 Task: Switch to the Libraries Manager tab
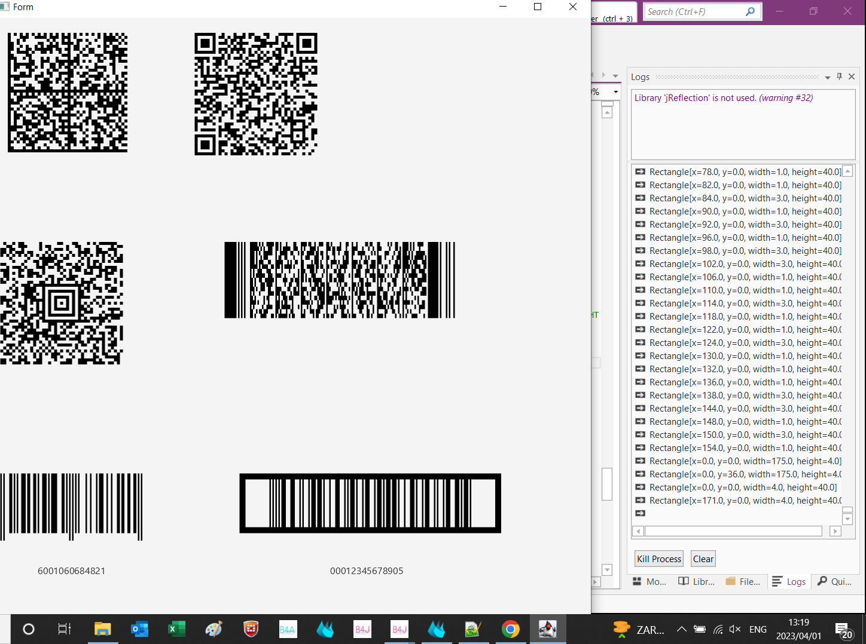tap(697, 581)
